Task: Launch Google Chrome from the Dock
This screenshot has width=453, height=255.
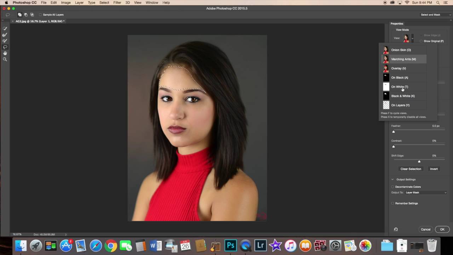Action: click(111, 245)
